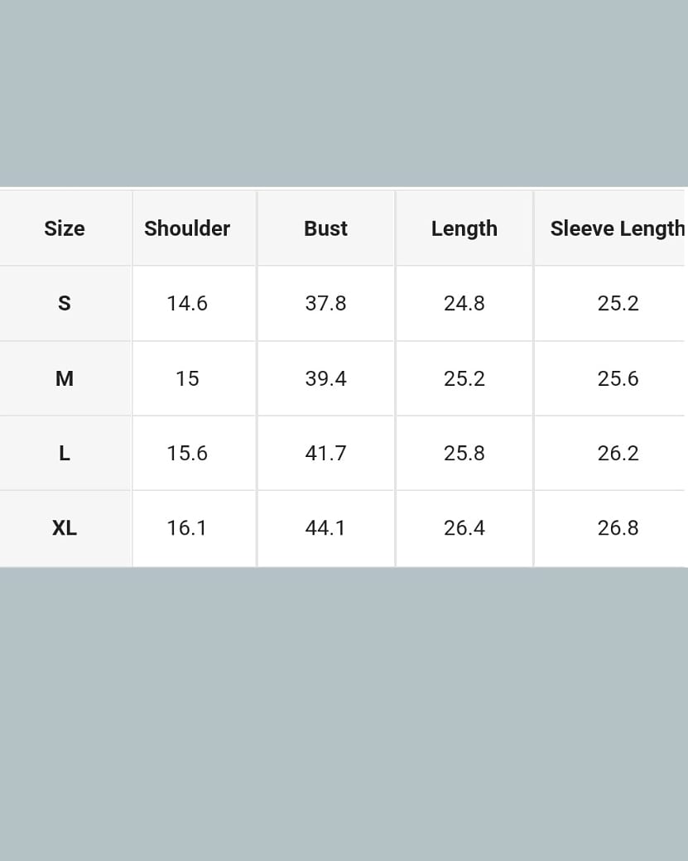Click the Bust column header
This screenshot has width=688, height=861.
325,228
